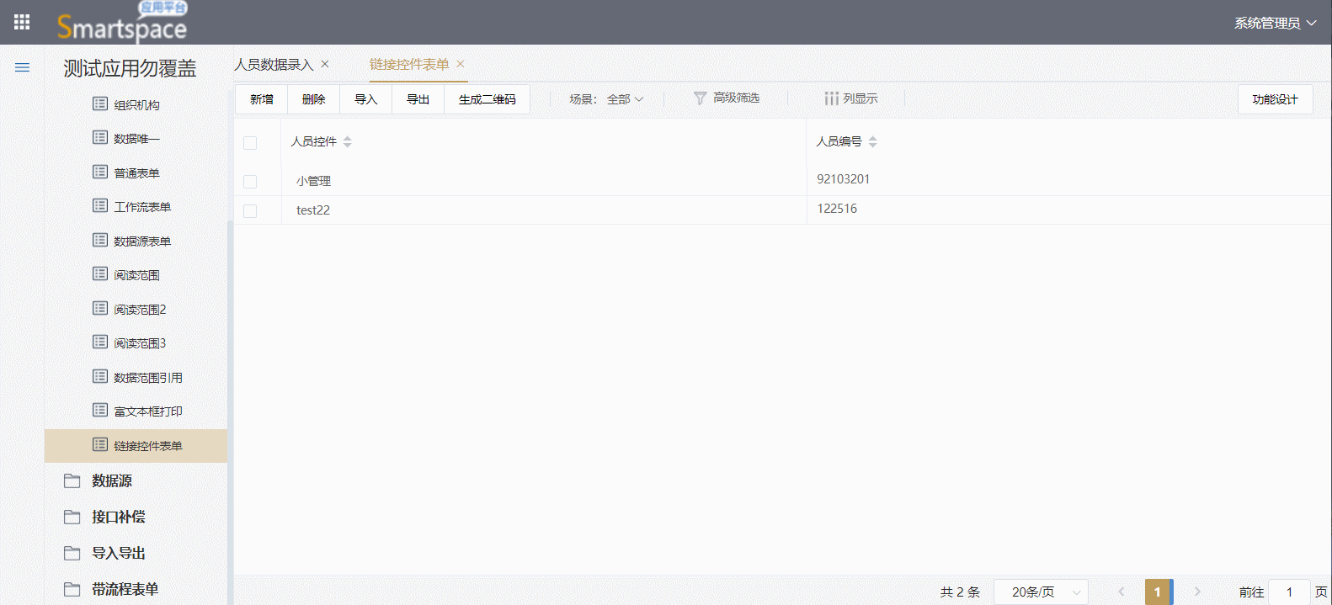The image size is (1332, 605).
Task: Click the 测试应用勿覆盖 app title
Action: click(x=131, y=68)
